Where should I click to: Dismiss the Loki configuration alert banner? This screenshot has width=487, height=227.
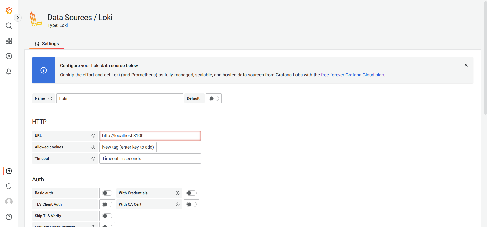(x=466, y=65)
